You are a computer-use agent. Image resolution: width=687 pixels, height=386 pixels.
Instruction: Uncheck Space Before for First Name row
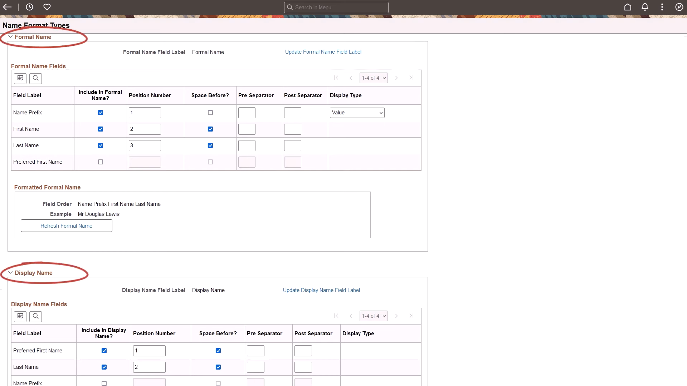point(210,129)
